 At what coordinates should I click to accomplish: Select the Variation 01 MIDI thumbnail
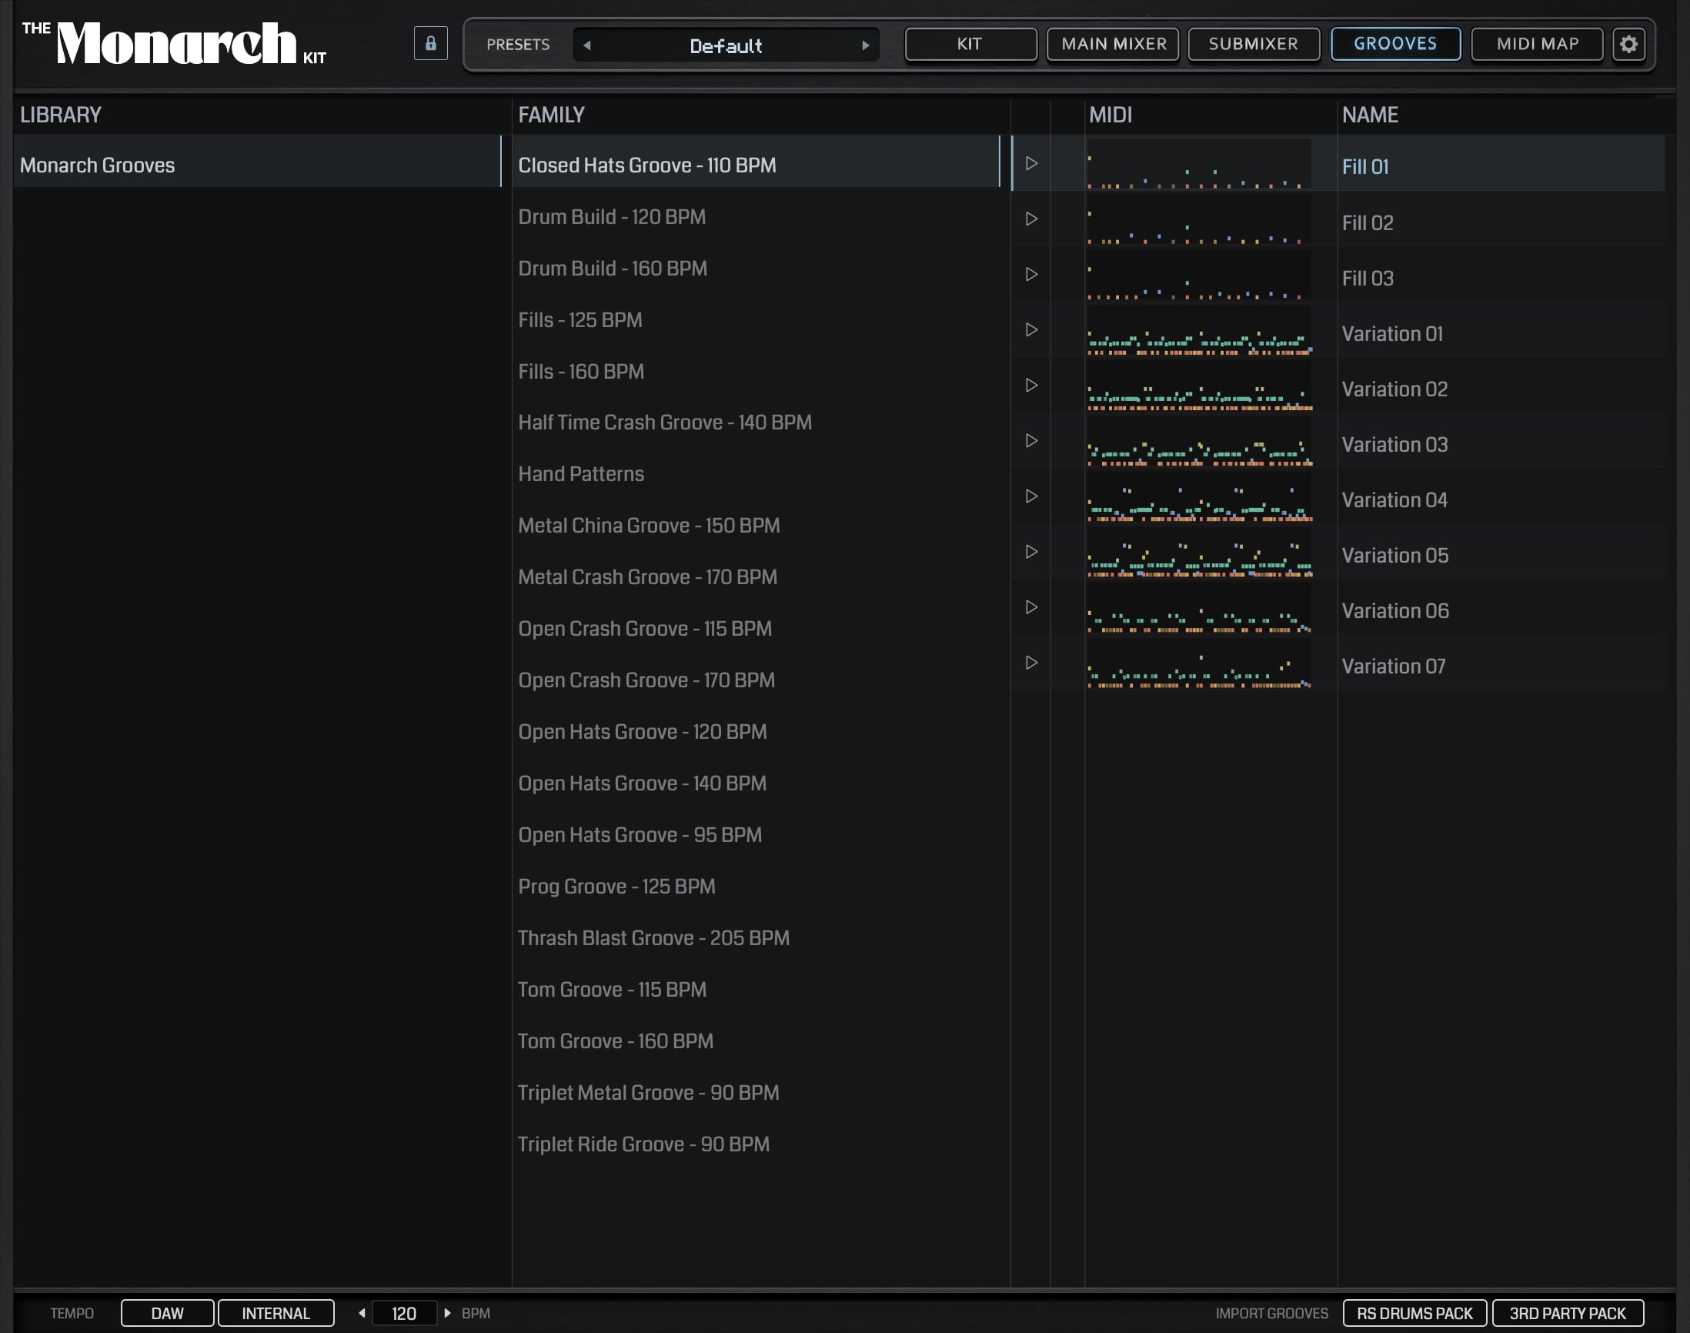1198,331
